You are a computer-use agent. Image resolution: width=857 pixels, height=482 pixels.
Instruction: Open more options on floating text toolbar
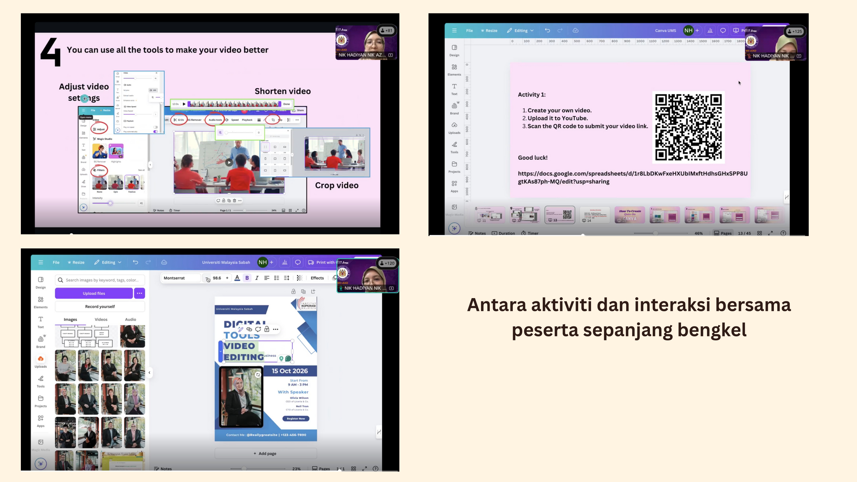[x=275, y=329]
